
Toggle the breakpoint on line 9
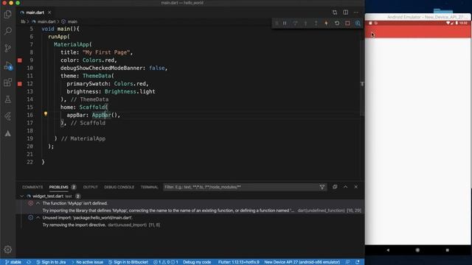(x=20, y=60)
